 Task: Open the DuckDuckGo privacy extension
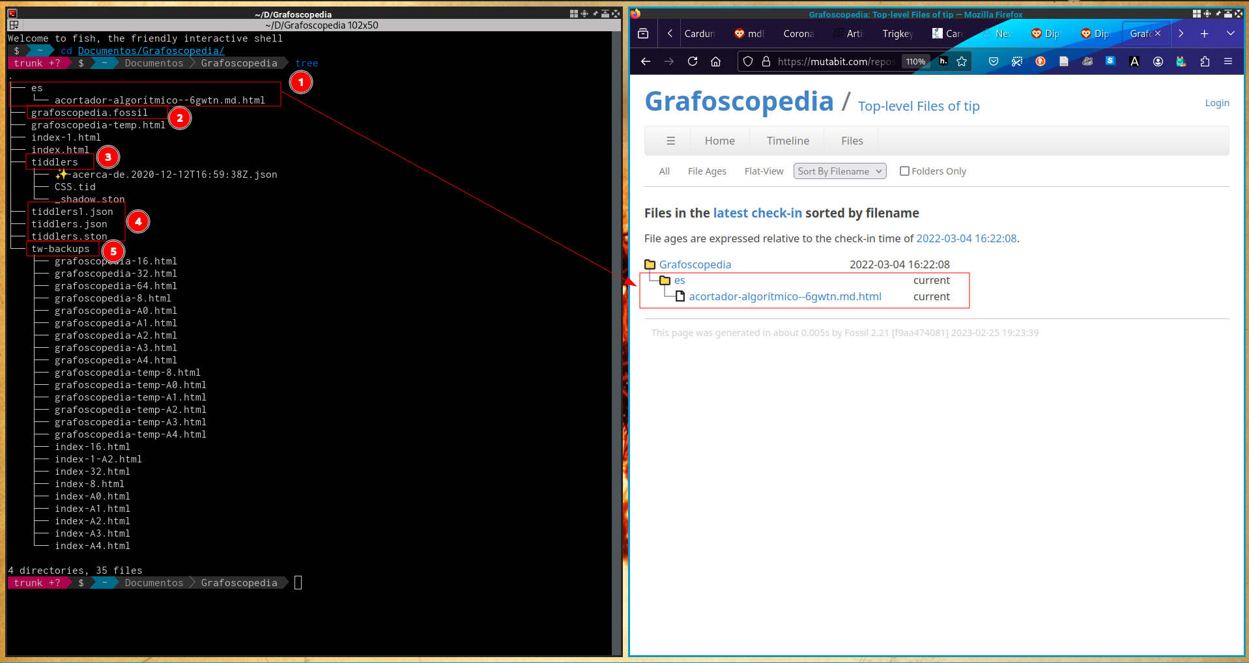(1041, 61)
